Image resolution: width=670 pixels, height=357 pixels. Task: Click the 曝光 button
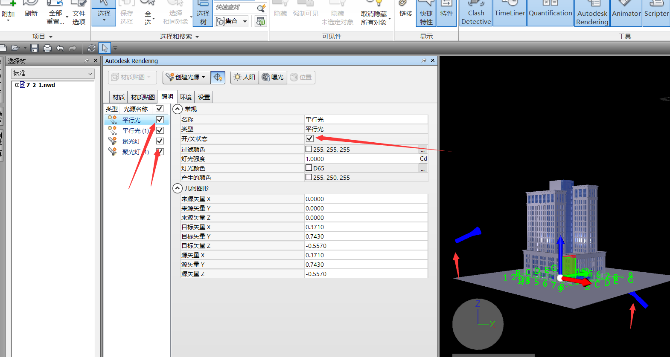273,77
